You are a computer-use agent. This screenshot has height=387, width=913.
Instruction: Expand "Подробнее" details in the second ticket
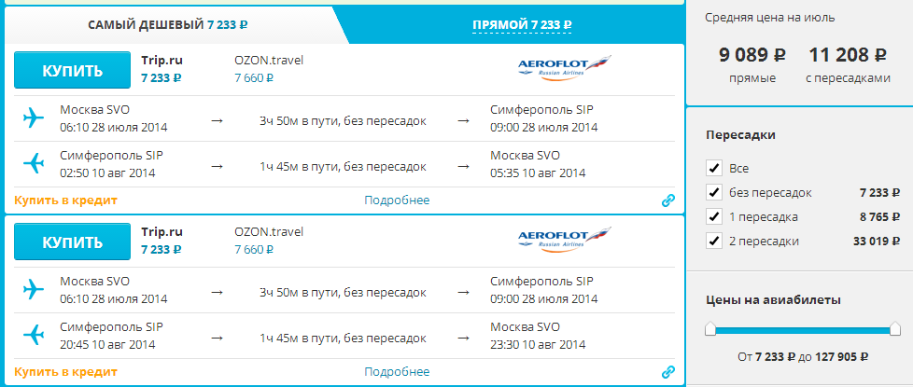pyautogui.click(x=397, y=372)
